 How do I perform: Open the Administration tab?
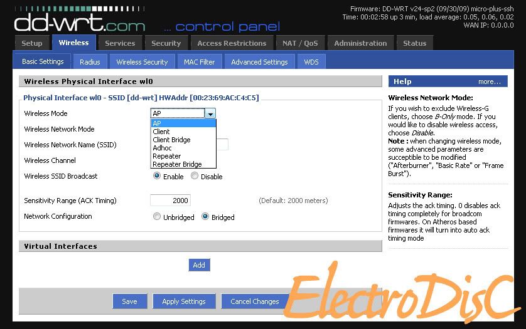360,43
